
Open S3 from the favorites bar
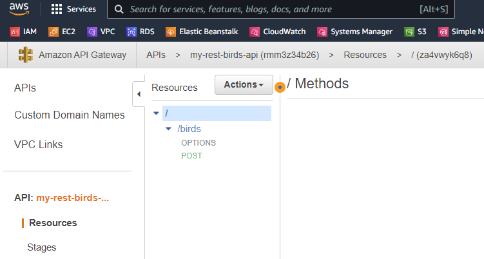[x=421, y=32]
